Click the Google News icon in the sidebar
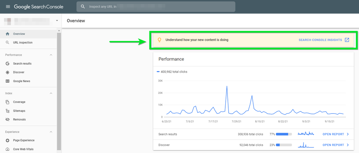This screenshot has height=153, width=359. (x=7, y=81)
